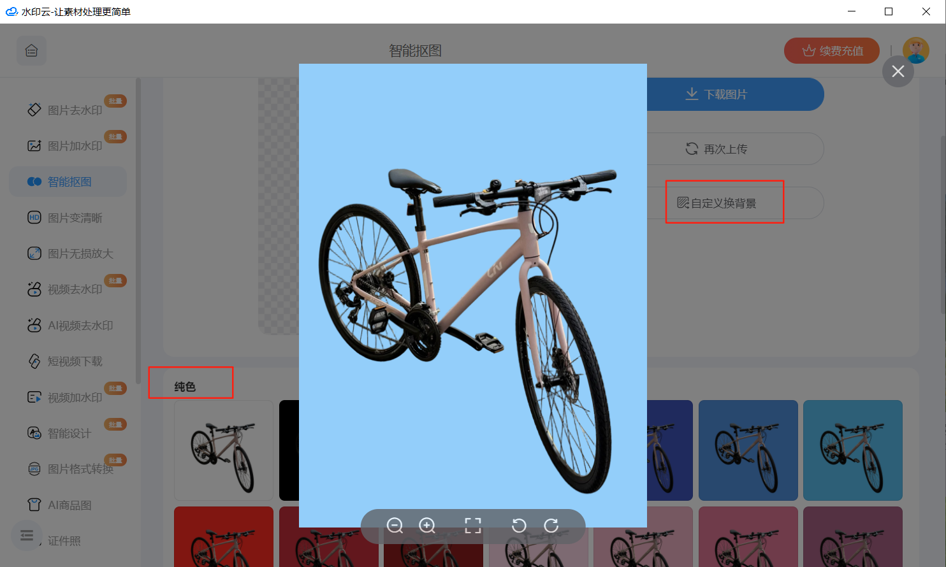Click the enlarged bicycle preview image

coord(473,296)
